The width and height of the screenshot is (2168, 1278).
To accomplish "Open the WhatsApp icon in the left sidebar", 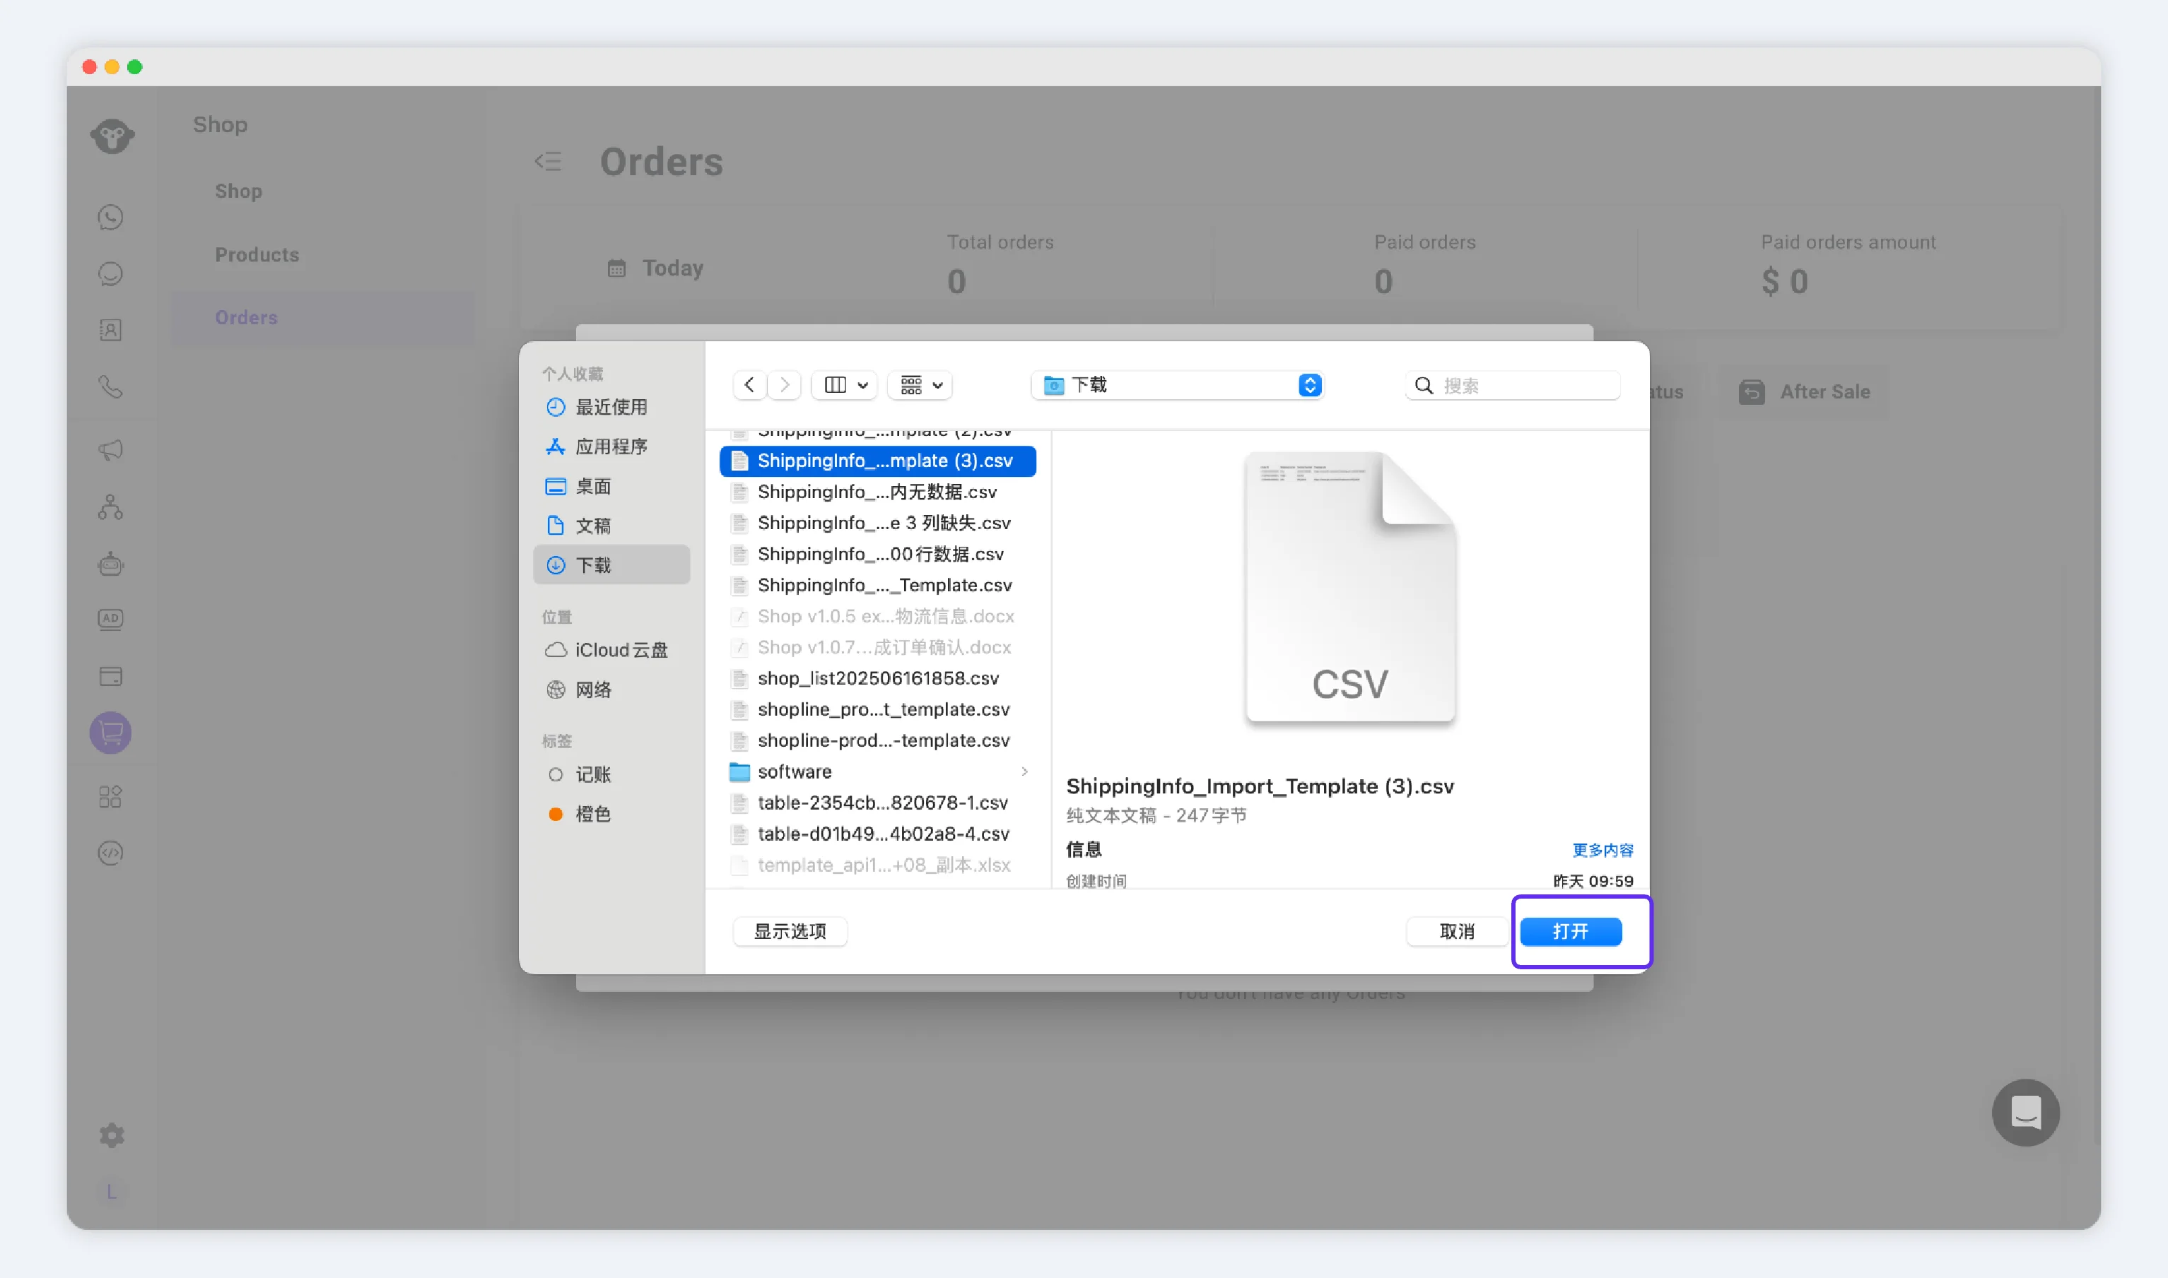I will click(110, 217).
